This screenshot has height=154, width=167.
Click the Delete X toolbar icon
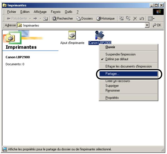(135, 18)
